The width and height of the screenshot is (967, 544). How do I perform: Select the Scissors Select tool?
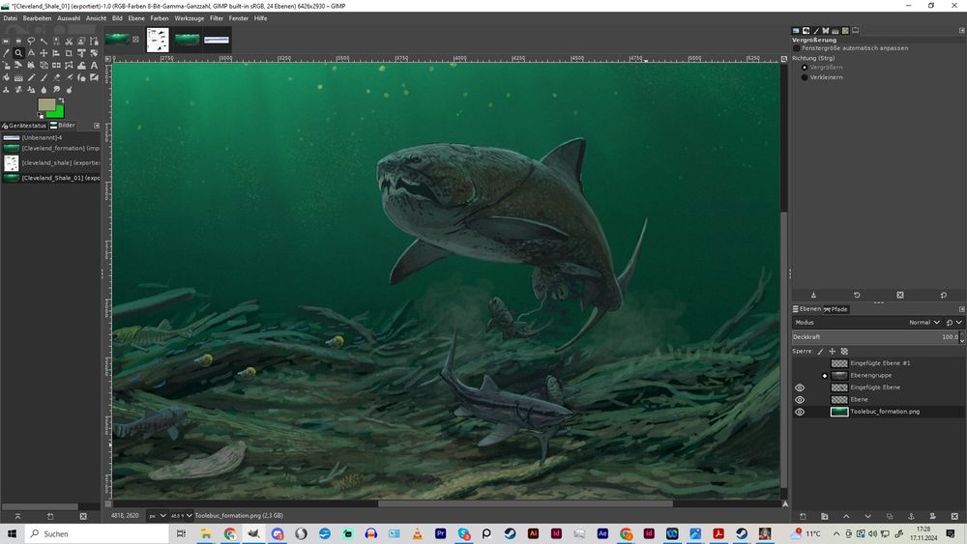coord(69,42)
